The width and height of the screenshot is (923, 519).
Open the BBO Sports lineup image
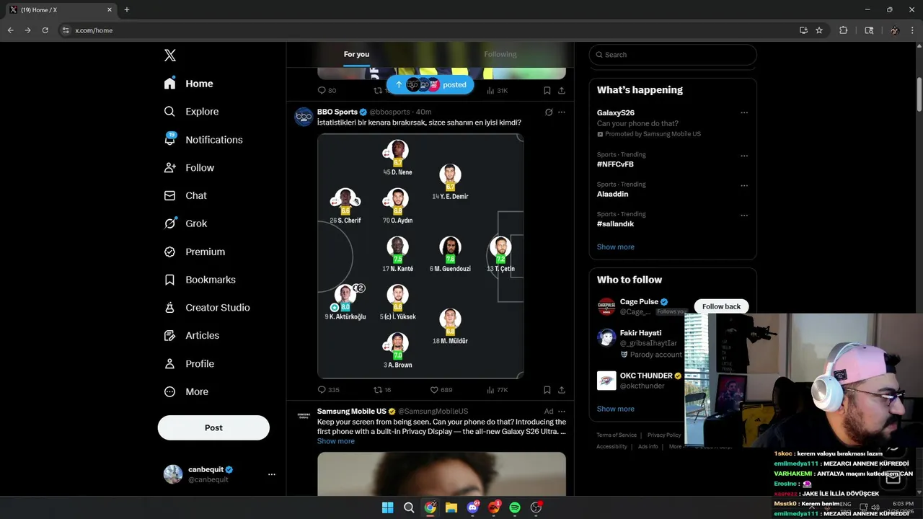point(420,256)
